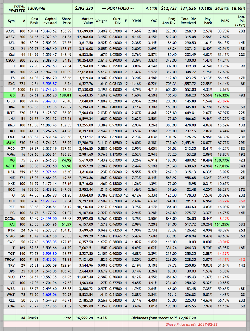Click the NOC share price 247.09
This screenshot has height=331, width=250.
pyautogui.click(x=66, y=189)
